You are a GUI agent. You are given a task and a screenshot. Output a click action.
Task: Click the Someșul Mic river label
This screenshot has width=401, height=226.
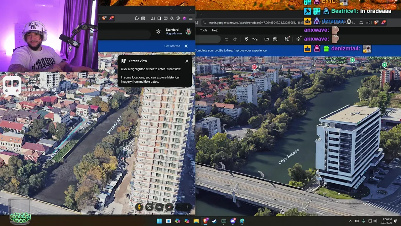click(x=114, y=125)
